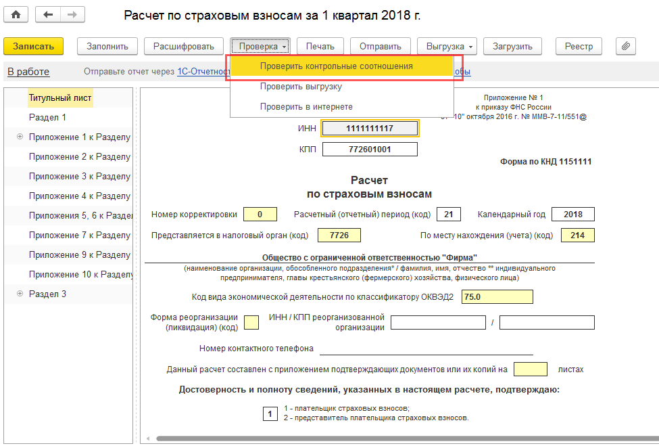Follow the 1С-Отчетность link
The width and height of the screenshot is (659, 448).
(x=203, y=72)
